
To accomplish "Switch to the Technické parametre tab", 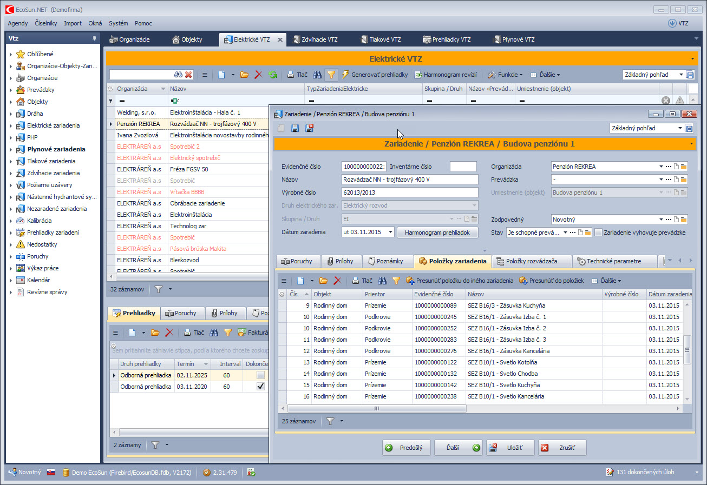I will tap(614, 261).
